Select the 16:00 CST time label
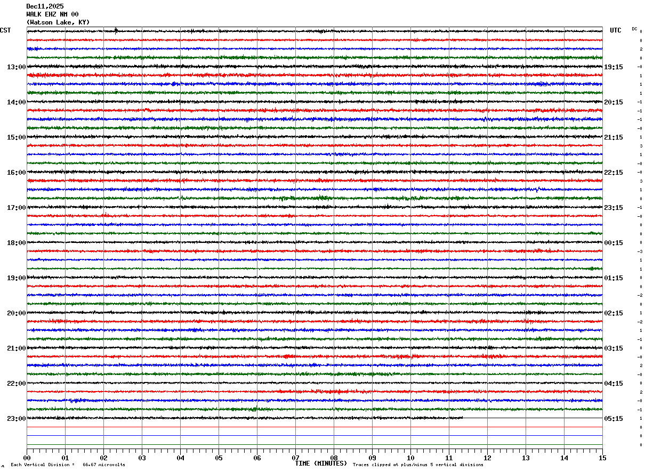 point(17,173)
